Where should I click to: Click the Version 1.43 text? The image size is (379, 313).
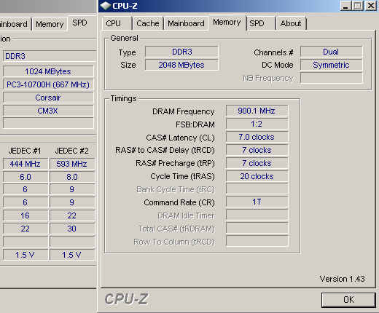[342, 279]
